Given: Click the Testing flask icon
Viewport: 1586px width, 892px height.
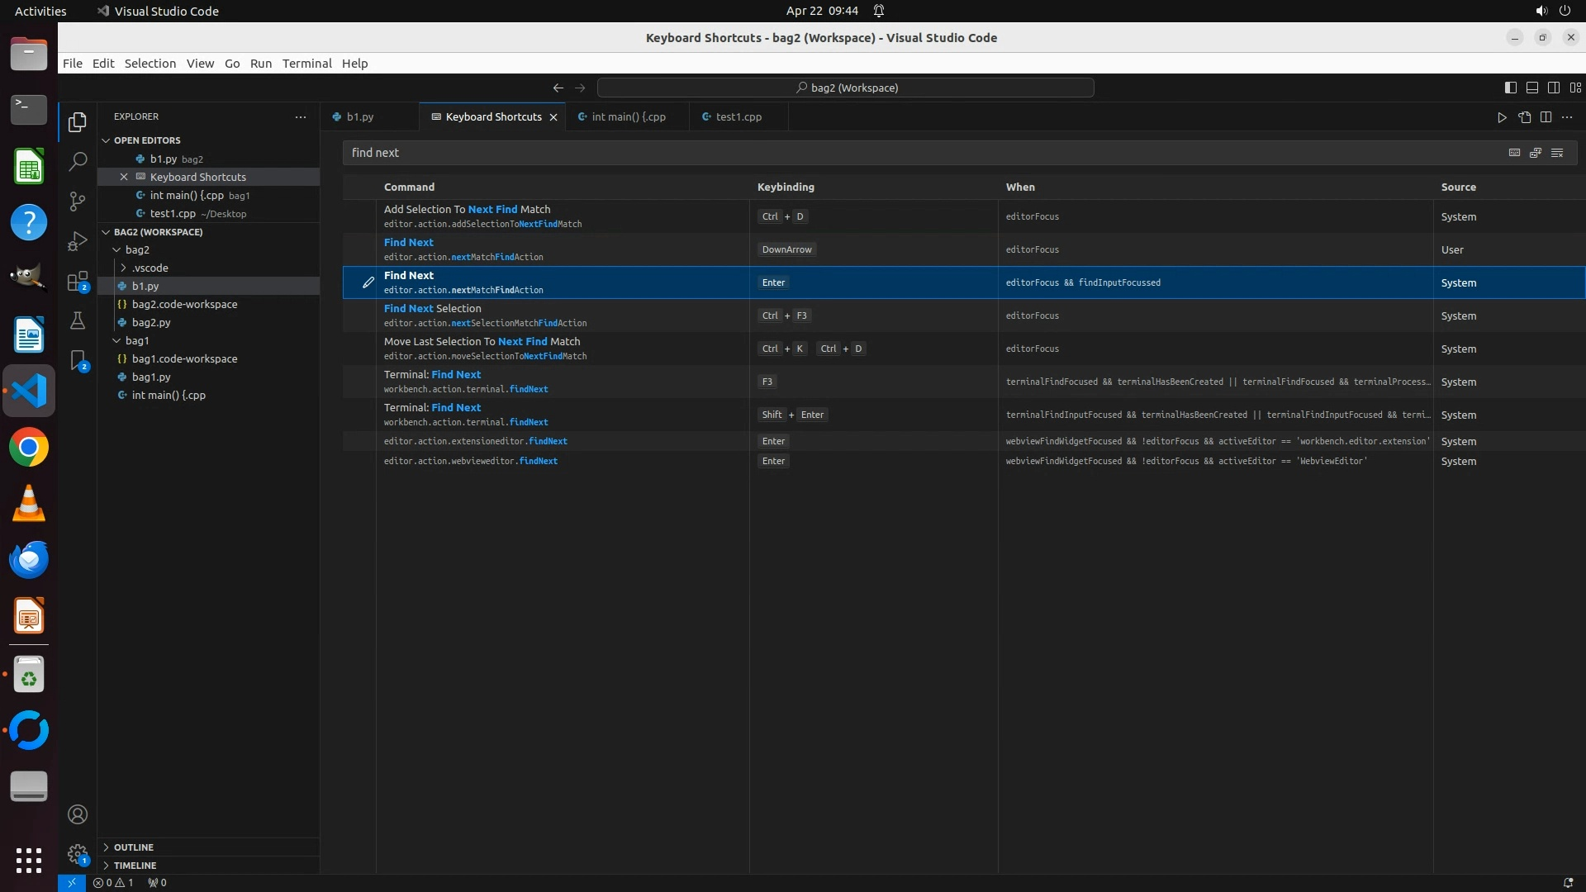Looking at the screenshot, I should click(x=78, y=321).
